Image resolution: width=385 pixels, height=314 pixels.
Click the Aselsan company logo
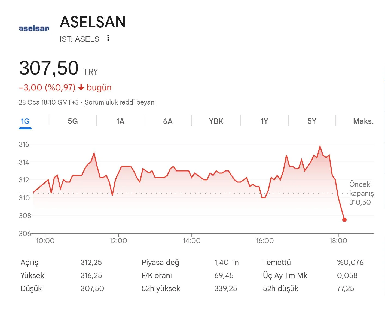pyautogui.click(x=34, y=28)
